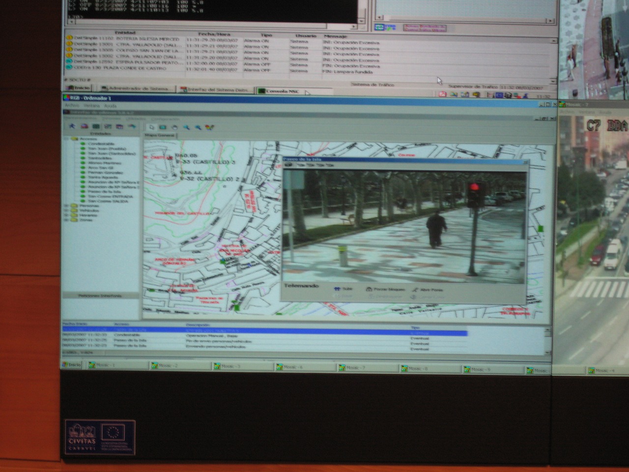The image size is (629, 472).
Task: Select Alonso Martinez in access tree
Action: click(104, 163)
